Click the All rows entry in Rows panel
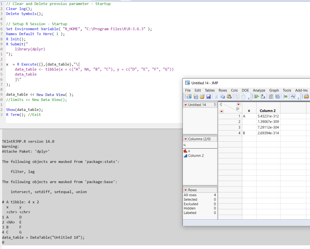 coord(190,195)
